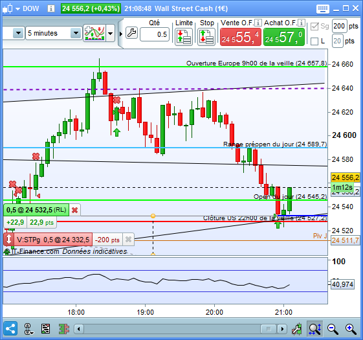Click the 21:00 time axis label
Image resolution: width=363 pixels, height=340 pixels.
click(x=283, y=312)
